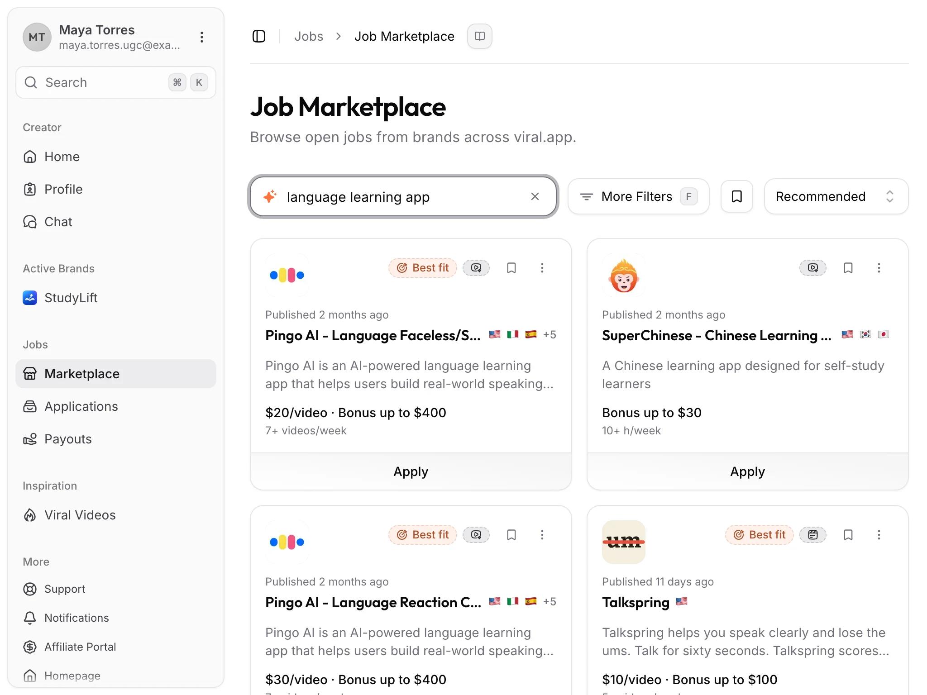
Task: Clear the language learning app search
Action: (x=535, y=196)
